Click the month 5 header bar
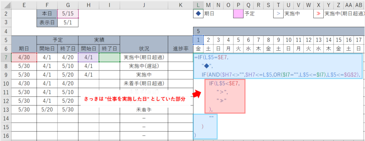The width and height of the screenshot is (365, 141). pyautogui.click(x=279, y=31)
